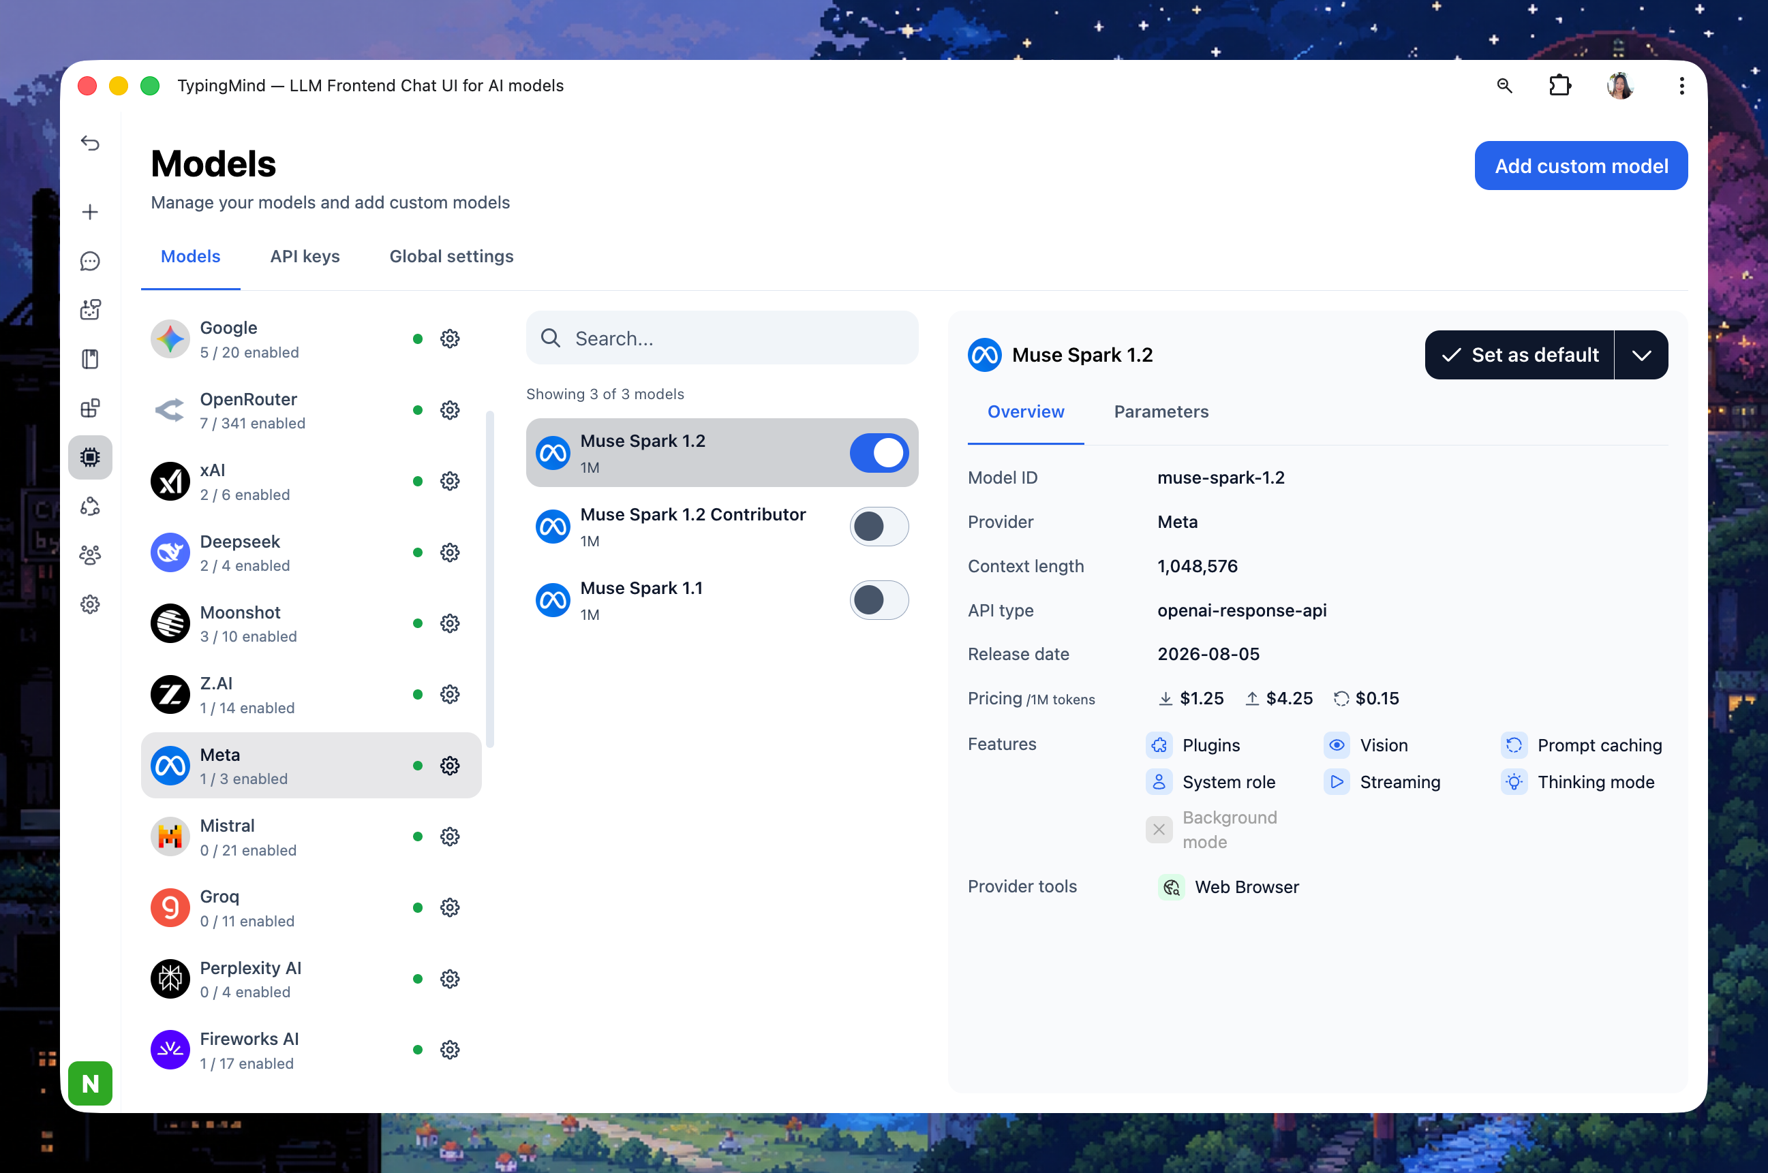Open settings gear for Perplexity AI provider
The height and width of the screenshot is (1173, 1768).
click(x=450, y=980)
